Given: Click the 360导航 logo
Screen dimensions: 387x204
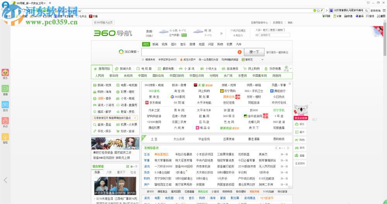Looking at the screenshot, I should pyautogui.click(x=113, y=33).
